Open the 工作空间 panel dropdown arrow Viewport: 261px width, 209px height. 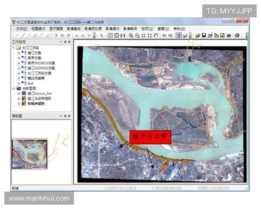coord(61,42)
